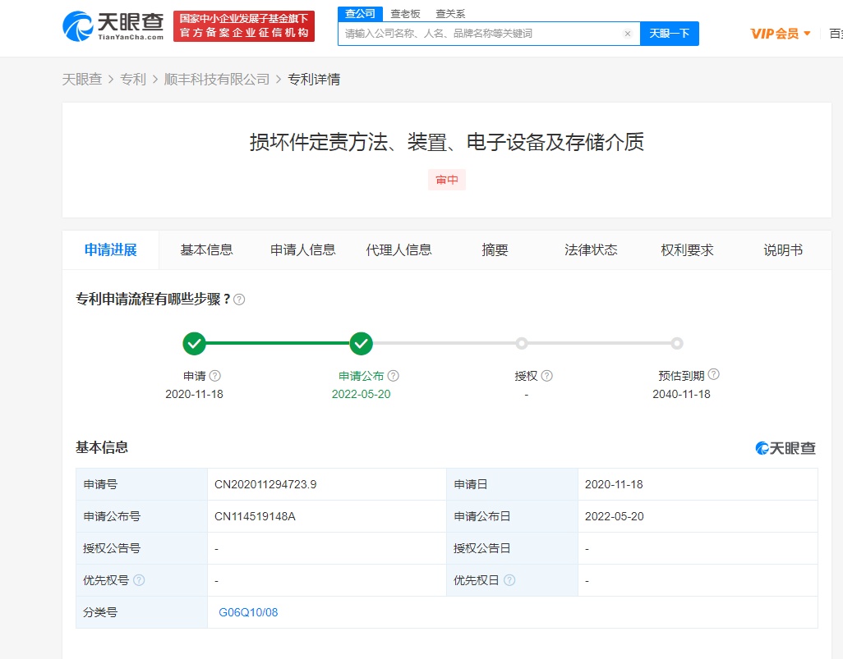
Task: Open help icon beside 专利申请流程有哪些步骤
Action: click(239, 300)
